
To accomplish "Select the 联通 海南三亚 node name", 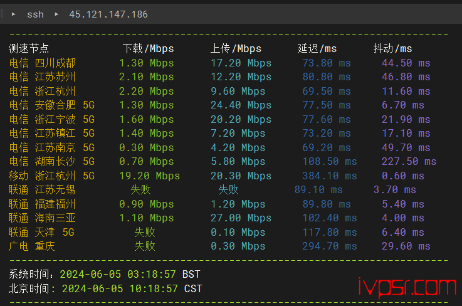I will tap(42, 218).
